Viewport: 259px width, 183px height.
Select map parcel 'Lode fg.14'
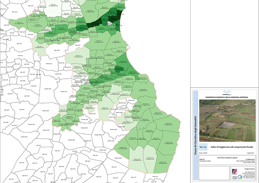(x=20, y=55)
